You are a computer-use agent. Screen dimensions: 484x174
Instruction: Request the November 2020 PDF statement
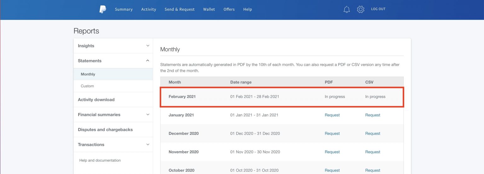332,152
